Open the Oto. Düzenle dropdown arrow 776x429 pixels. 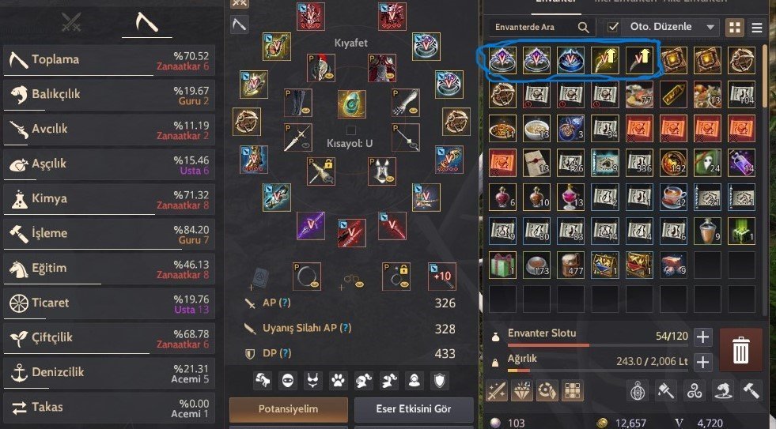pyautogui.click(x=710, y=27)
